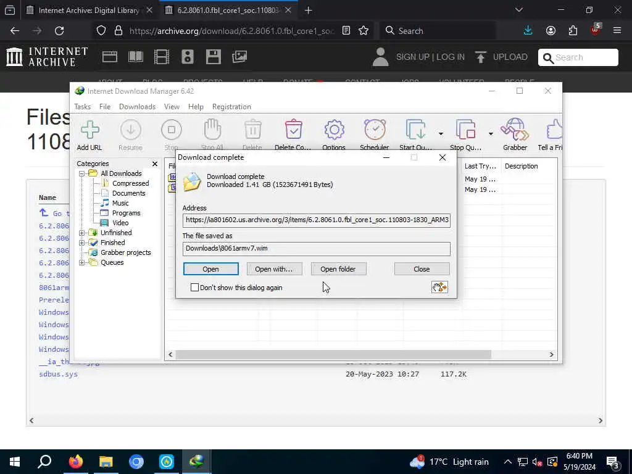Click Internet Archive logo

(47, 57)
